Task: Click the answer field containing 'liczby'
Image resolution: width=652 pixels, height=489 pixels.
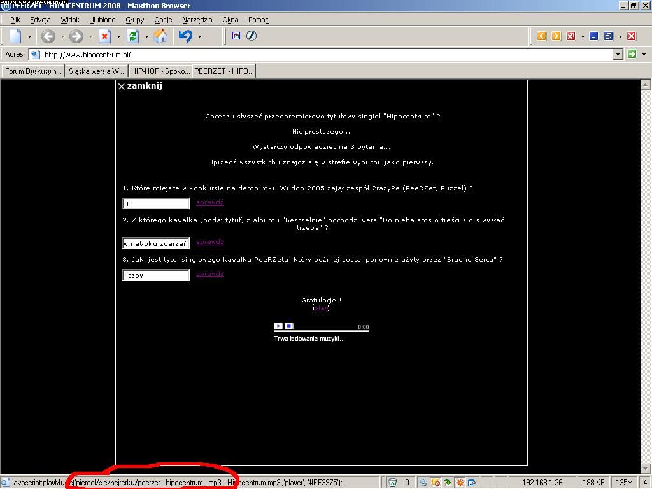Action: point(156,275)
